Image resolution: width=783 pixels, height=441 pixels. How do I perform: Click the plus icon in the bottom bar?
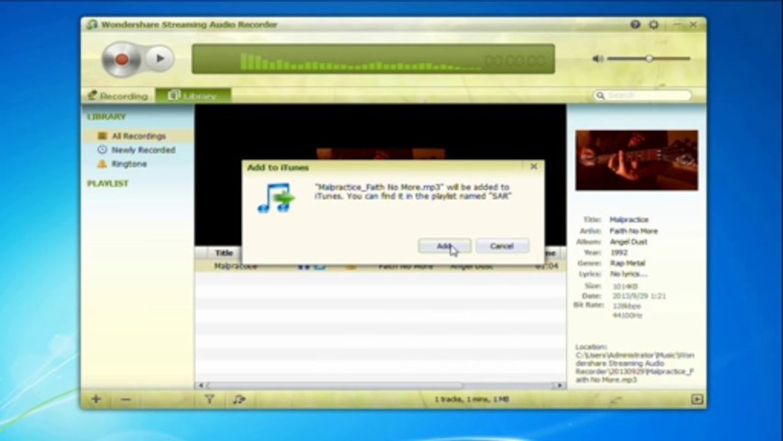pyautogui.click(x=96, y=399)
